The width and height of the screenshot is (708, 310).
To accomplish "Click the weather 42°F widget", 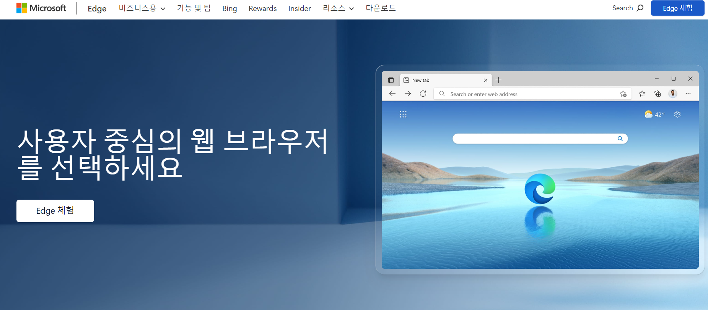I will (x=655, y=114).
